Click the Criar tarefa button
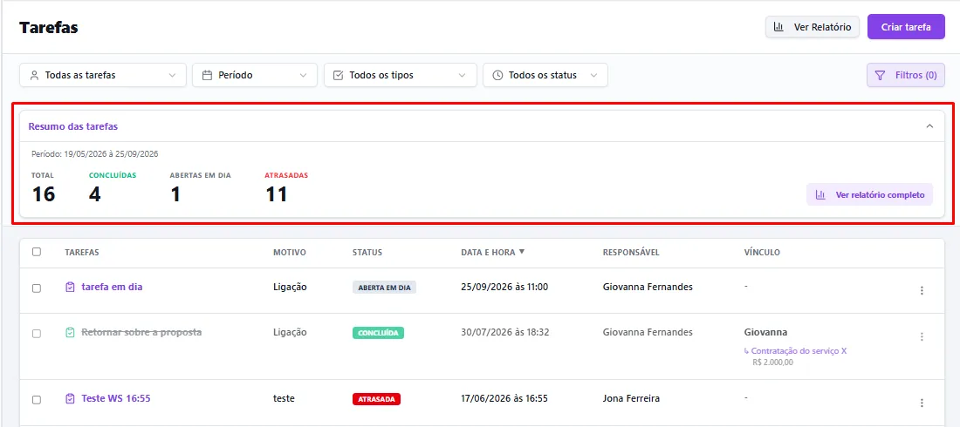960x427 pixels. click(x=906, y=27)
